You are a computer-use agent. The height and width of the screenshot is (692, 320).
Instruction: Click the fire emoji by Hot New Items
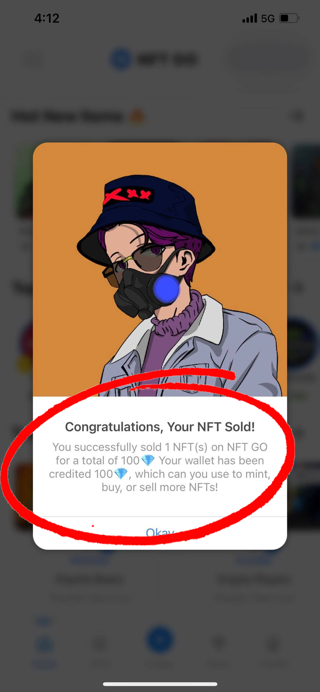click(x=137, y=117)
